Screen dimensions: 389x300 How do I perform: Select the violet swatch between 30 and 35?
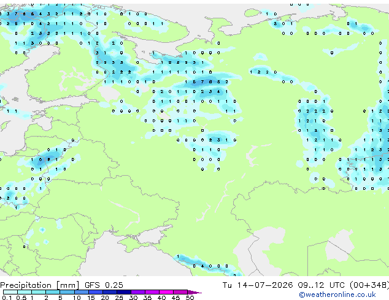(x=138, y=292)
